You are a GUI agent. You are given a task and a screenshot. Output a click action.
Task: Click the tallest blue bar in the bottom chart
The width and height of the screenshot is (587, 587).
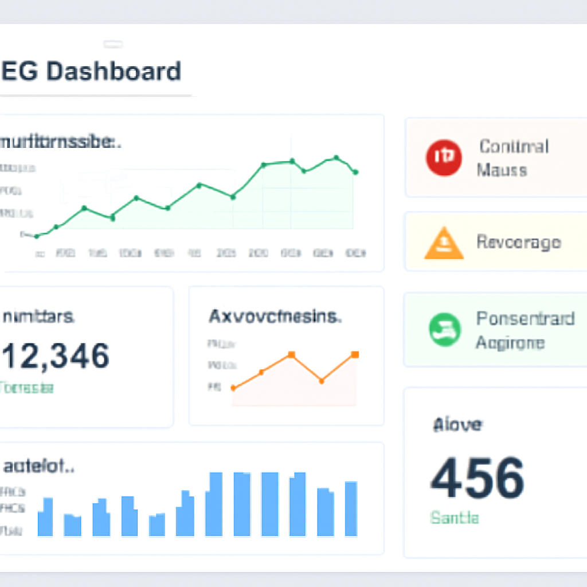(216, 504)
